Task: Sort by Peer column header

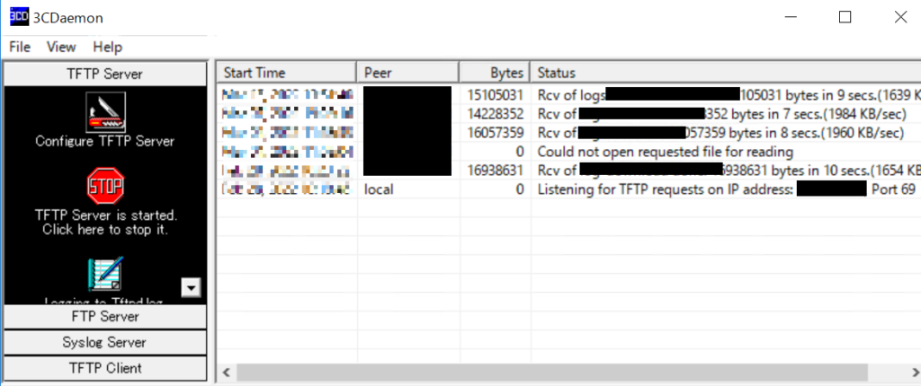Action: 408,73
